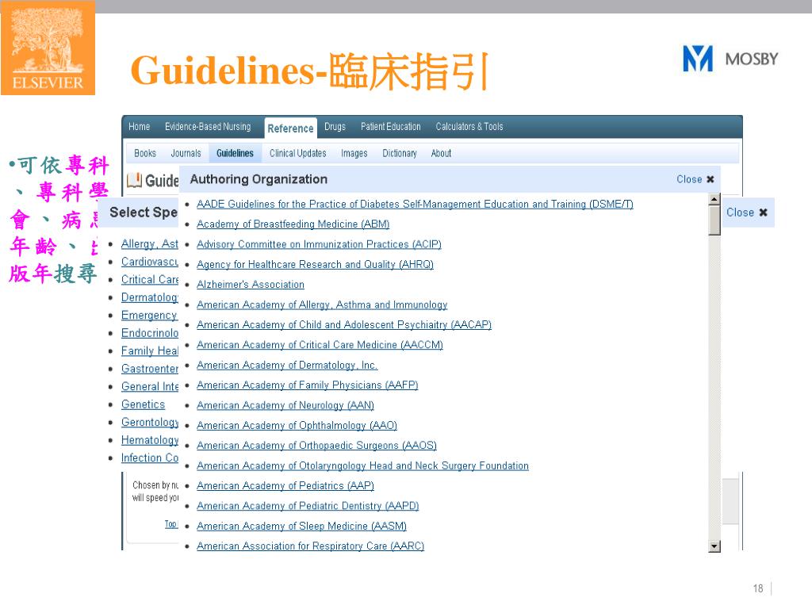This screenshot has height=609, width=812.
Task: Open Academy of Breastfeeding Medicine (ABM) link
Action: [293, 224]
